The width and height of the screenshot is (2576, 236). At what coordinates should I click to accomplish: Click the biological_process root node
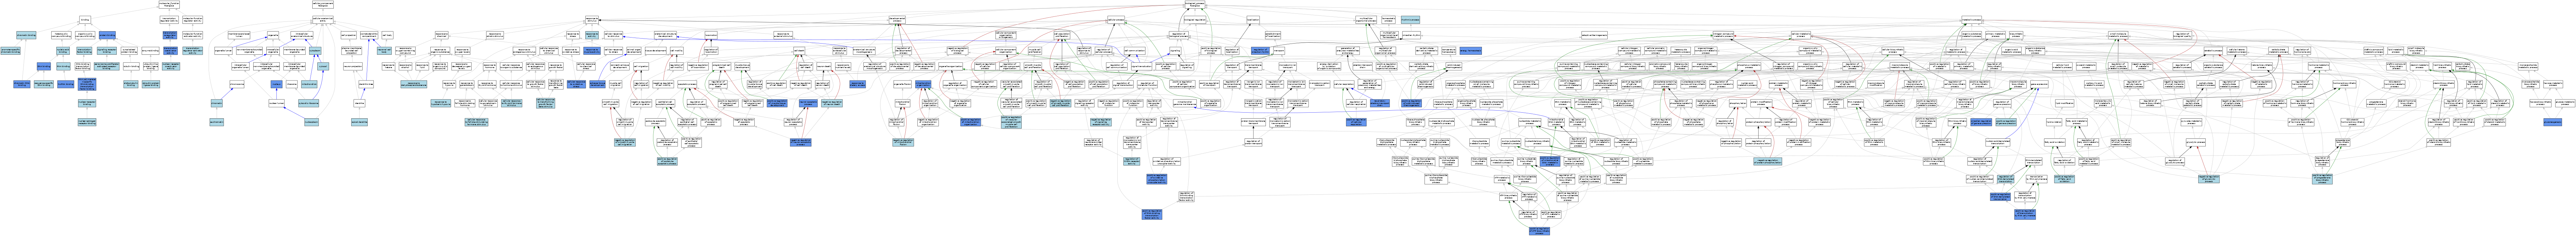pyautogui.click(x=1195, y=4)
